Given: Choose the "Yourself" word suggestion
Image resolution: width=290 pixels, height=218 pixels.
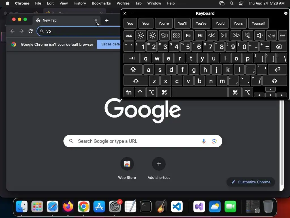Looking at the screenshot, I should [258, 23].
